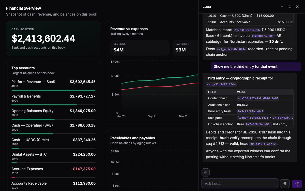Close the Luca panel

pos(297,7)
